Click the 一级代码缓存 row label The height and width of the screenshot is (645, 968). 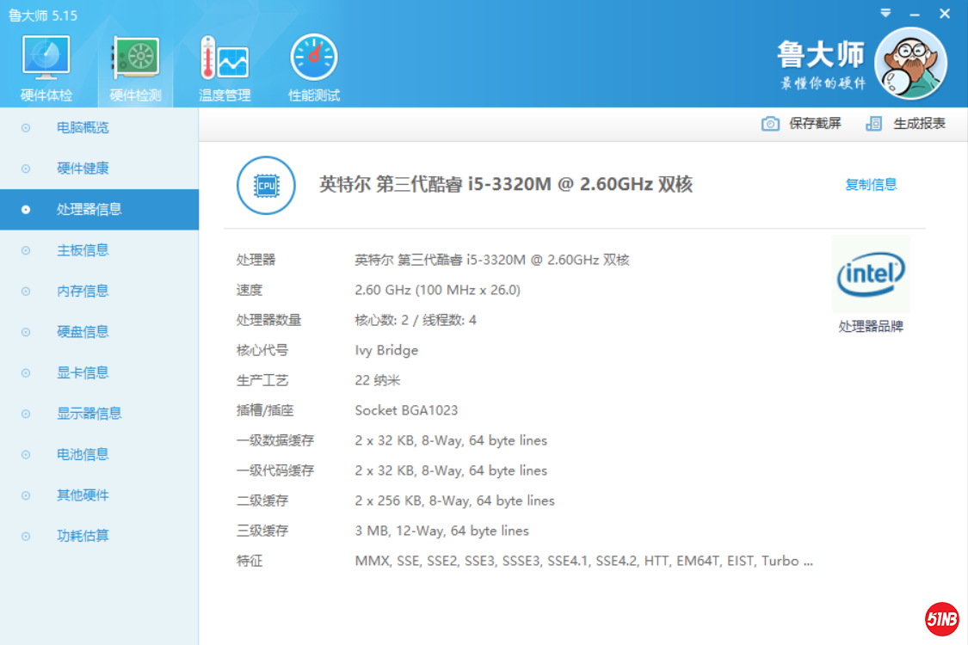275,471
